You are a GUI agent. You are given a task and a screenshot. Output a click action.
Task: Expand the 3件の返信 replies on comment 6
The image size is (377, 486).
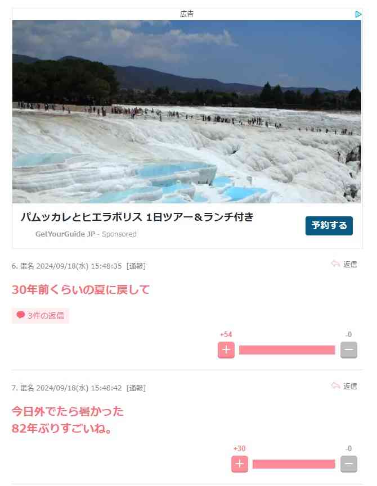tap(41, 316)
